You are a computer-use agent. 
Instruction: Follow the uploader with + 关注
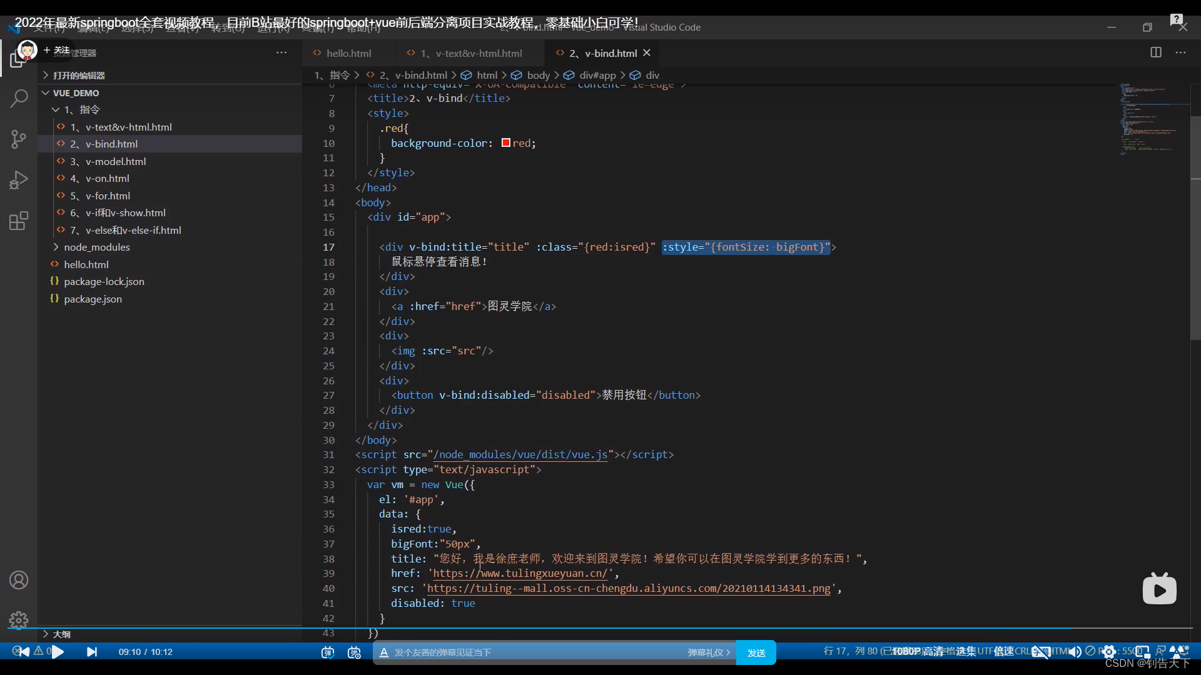click(56, 50)
